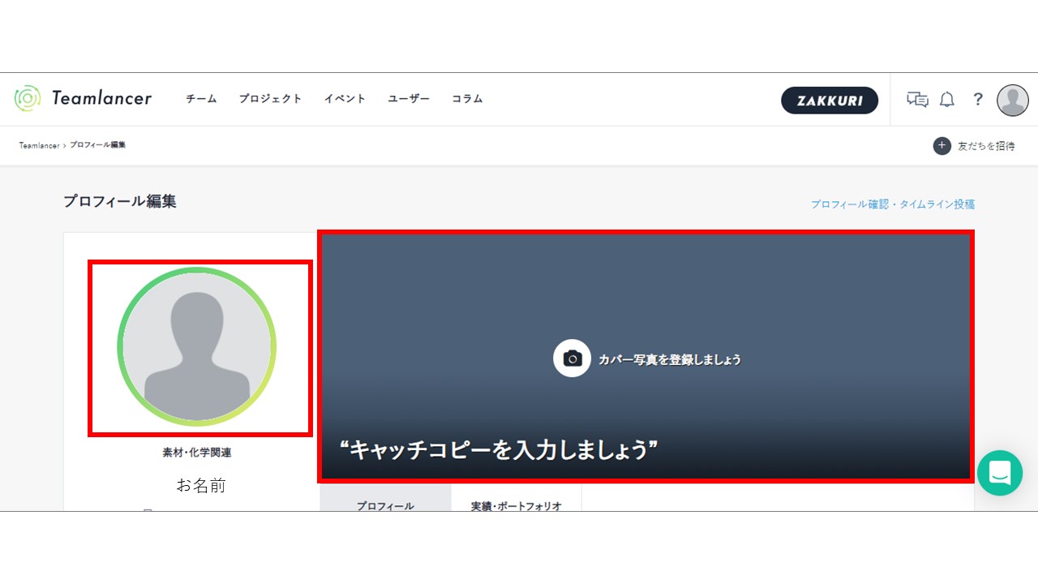This screenshot has width=1038, height=584.
Task: Click the Teamlancer logo icon
Action: [27, 98]
